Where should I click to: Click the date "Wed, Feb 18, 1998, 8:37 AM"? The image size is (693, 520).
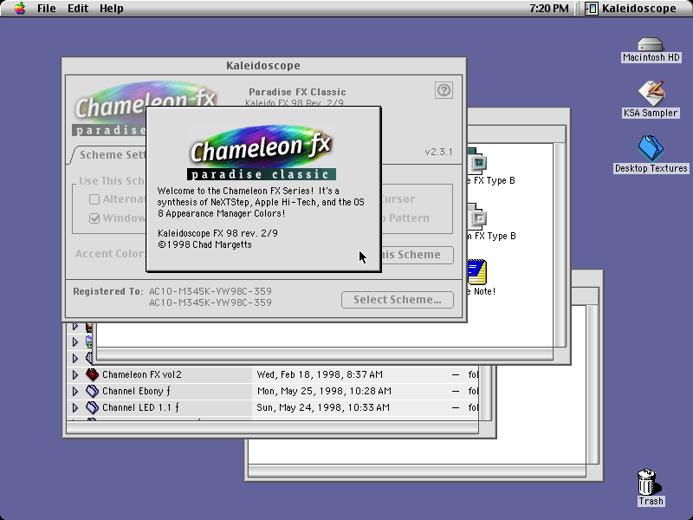click(x=320, y=374)
